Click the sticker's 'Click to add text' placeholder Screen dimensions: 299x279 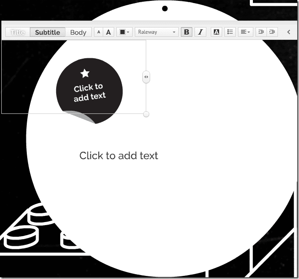[x=89, y=93]
